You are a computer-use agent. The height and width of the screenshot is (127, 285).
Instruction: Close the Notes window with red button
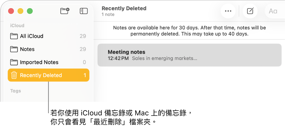click(11, 11)
